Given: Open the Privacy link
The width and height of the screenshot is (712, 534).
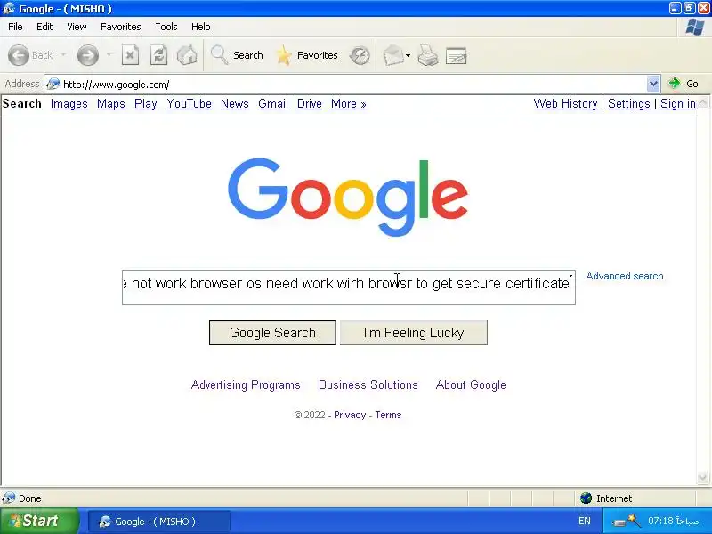Looking at the screenshot, I should 350,415.
